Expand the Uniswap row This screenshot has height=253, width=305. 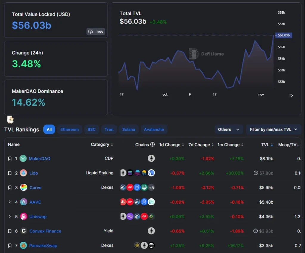coord(10,216)
